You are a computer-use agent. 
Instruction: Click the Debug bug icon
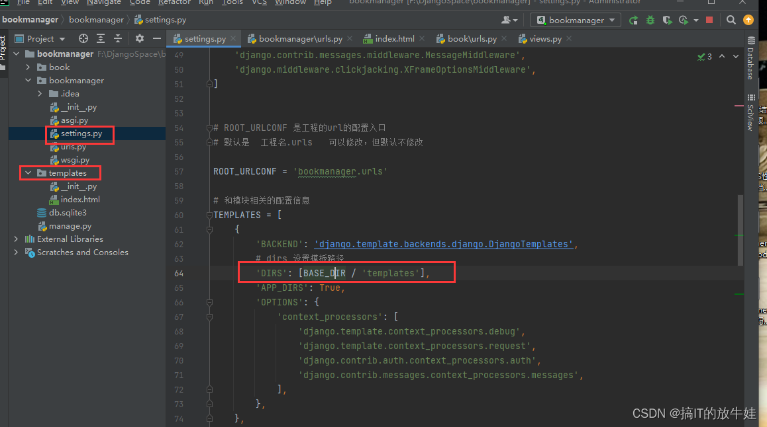[x=650, y=20]
